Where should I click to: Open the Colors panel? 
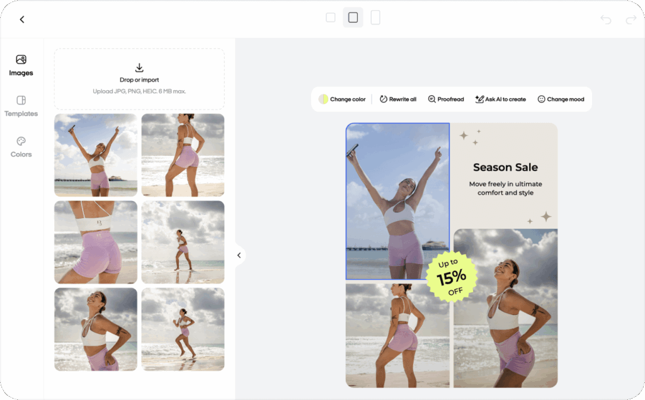pyautogui.click(x=21, y=147)
